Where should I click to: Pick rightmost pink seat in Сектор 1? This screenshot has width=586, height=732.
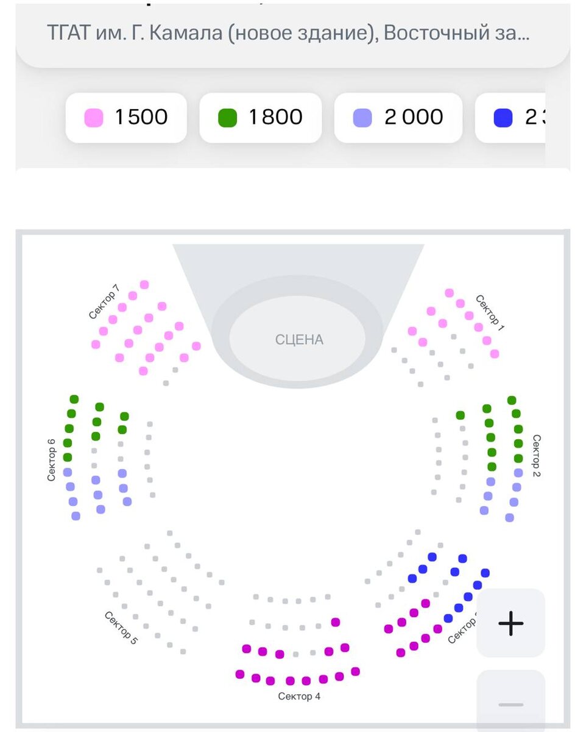[x=495, y=354]
